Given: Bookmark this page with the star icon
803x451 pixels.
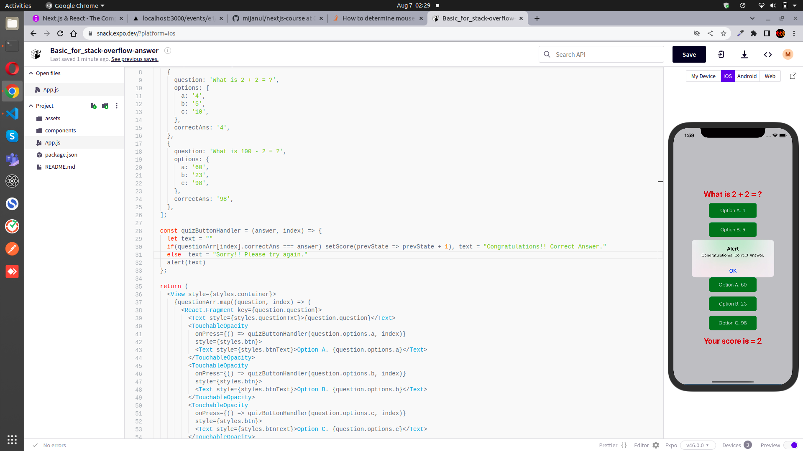Looking at the screenshot, I should pyautogui.click(x=724, y=33).
